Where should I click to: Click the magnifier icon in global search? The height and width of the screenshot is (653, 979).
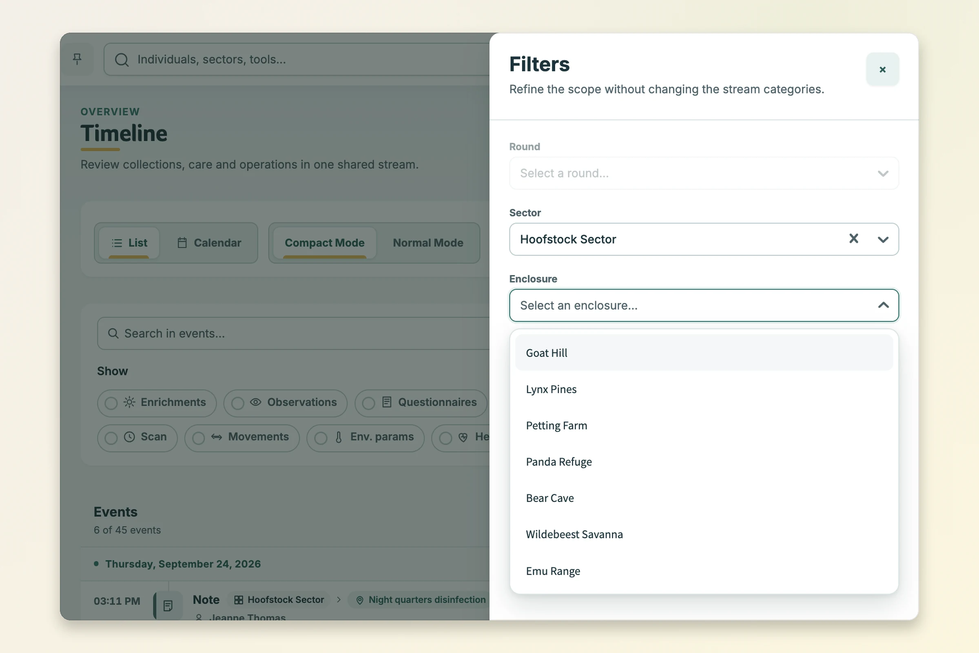pyautogui.click(x=122, y=60)
